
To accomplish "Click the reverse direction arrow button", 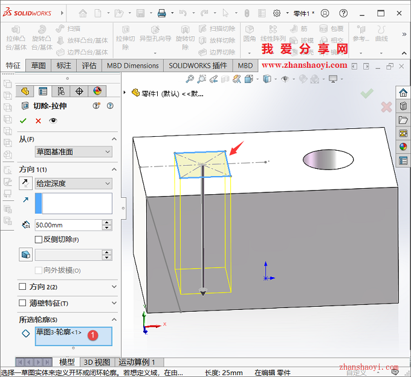I will click(x=25, y=183).
